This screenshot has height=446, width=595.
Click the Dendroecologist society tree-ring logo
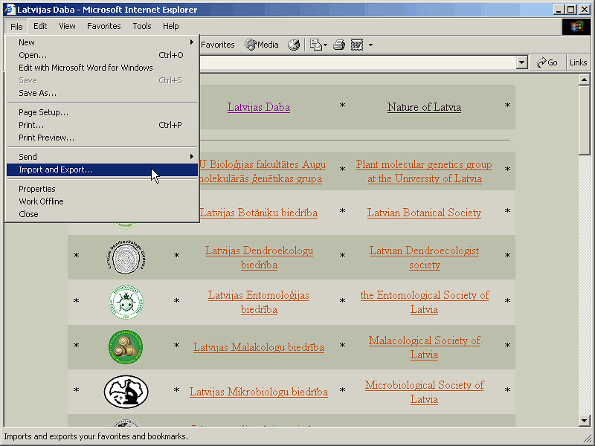click(126, 256)
